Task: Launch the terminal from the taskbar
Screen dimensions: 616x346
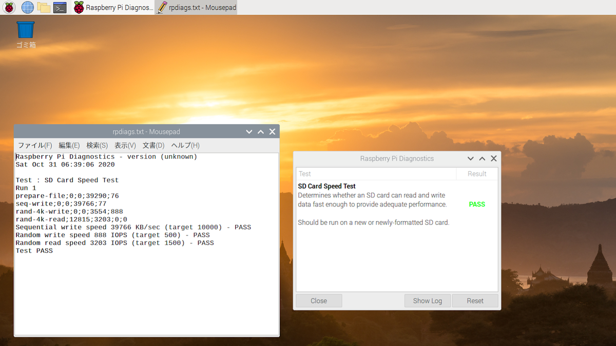Action: (60, 7)
